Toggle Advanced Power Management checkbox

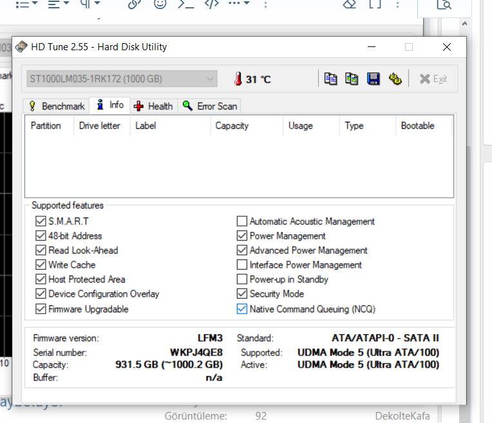pyautogui.click(x=242, y=250)
